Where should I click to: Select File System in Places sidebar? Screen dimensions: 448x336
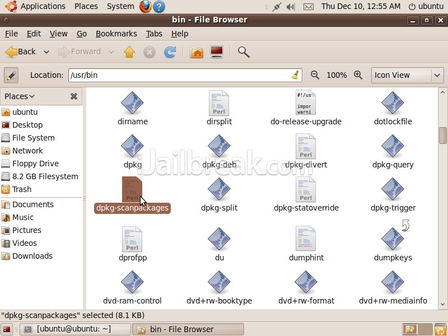click(x=33, y=138)
